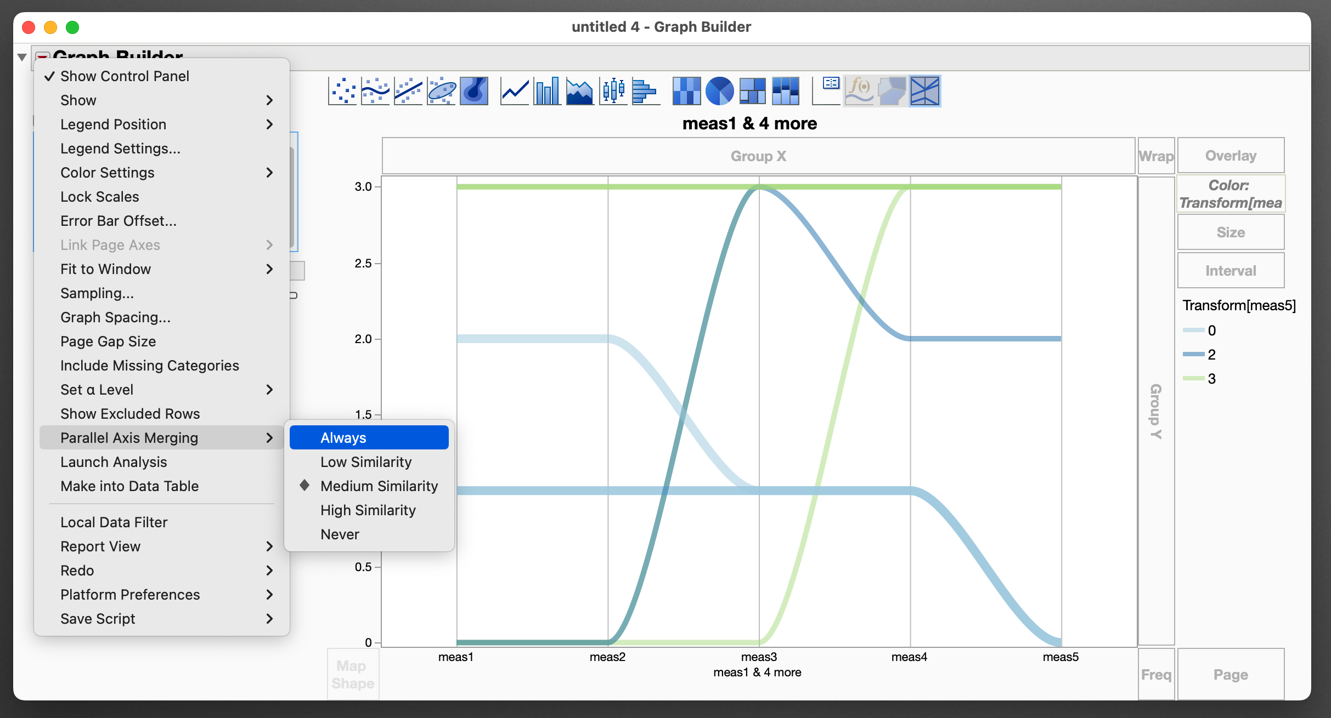Viewport: 1331px width, 718px height.
Task: Select the Points scatter element icon
Action: (x=342, y=90)
